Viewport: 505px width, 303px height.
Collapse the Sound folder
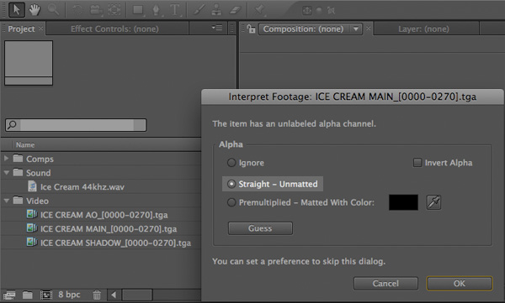pyautogui.click(x=6, y=173)
